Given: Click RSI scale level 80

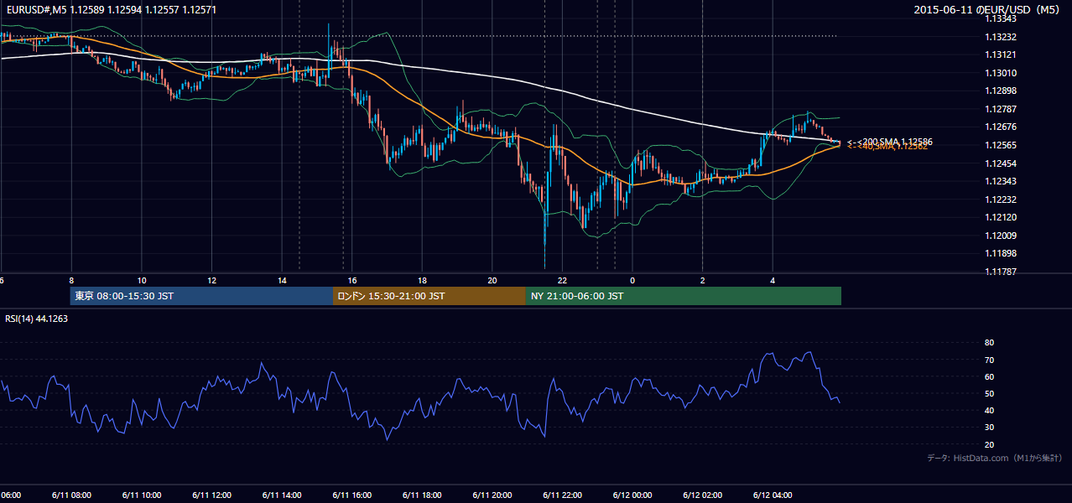Looking at the screenshot, I should click(989, 343).
